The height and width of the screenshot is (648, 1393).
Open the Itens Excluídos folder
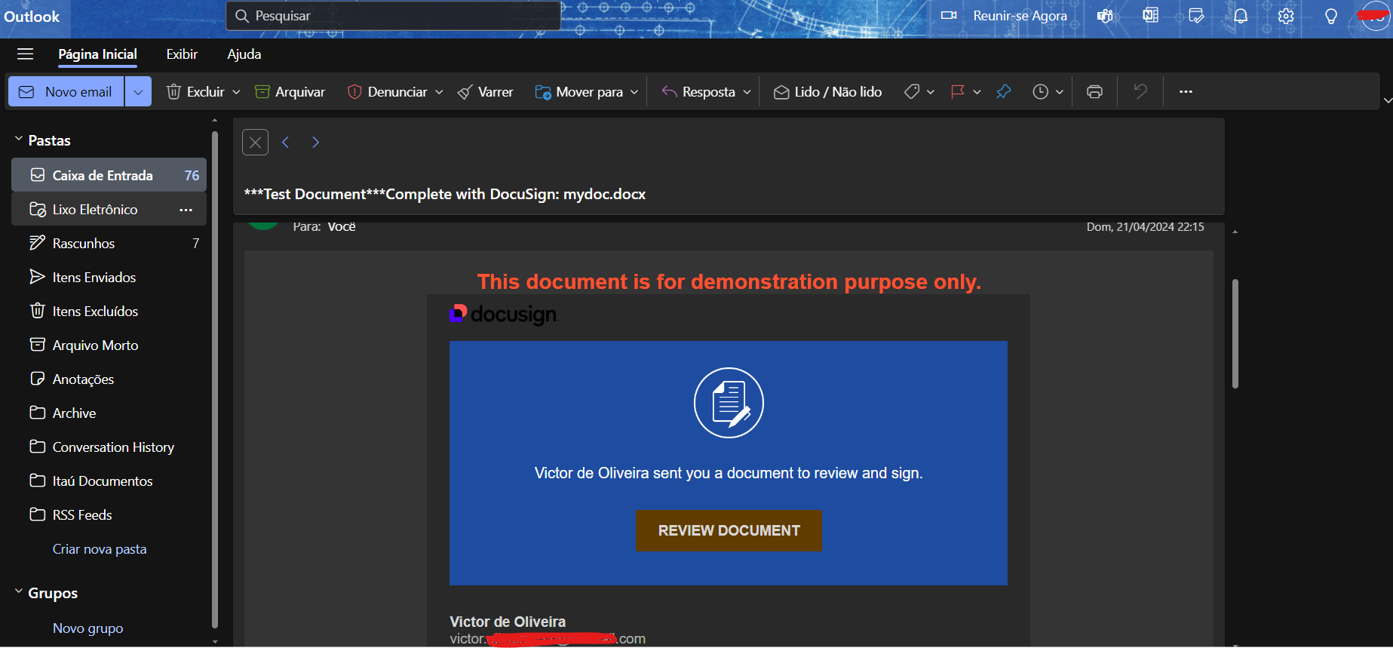point(109,311)
